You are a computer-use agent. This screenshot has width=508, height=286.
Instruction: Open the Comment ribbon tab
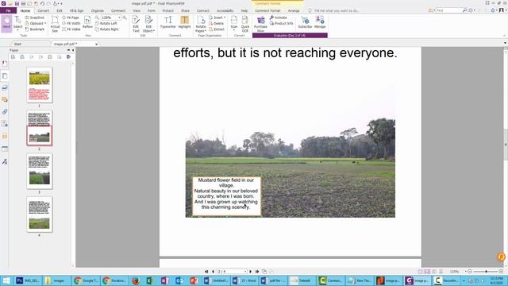(118, 10)
